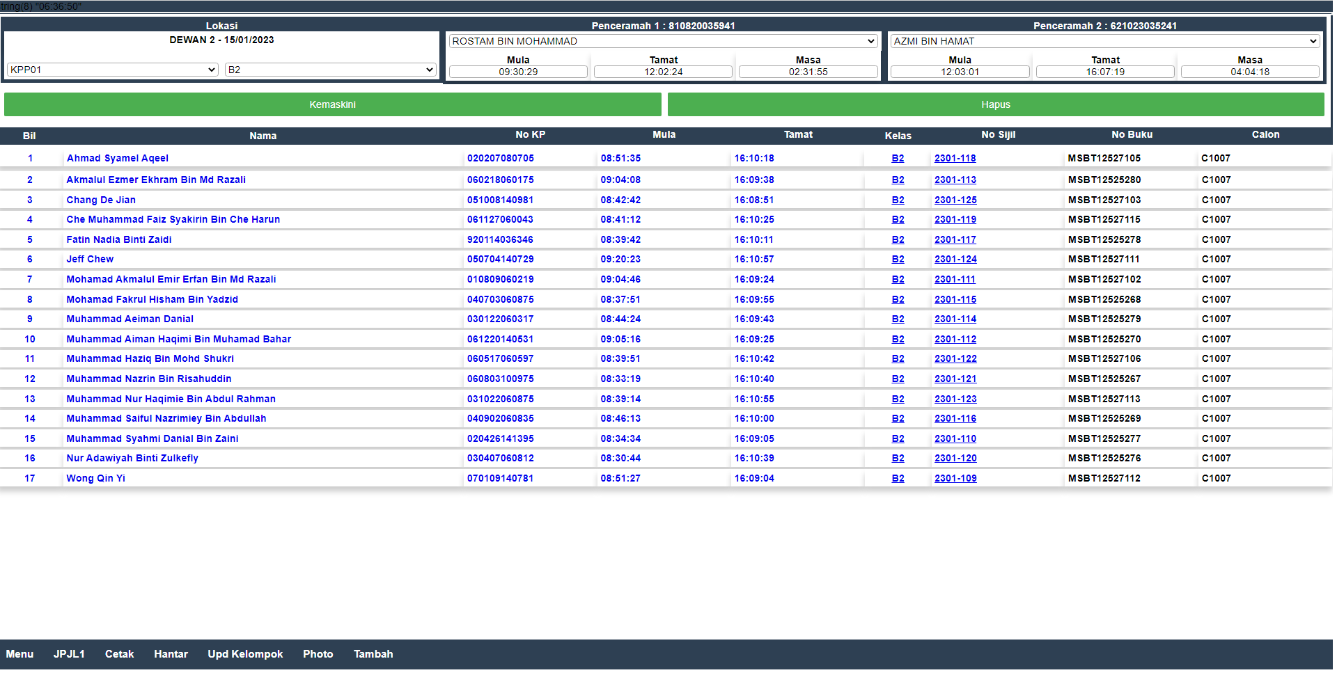Open Menu in the bottom bar
This screenshot has width=1337, height=675.
tap(19, 654)
